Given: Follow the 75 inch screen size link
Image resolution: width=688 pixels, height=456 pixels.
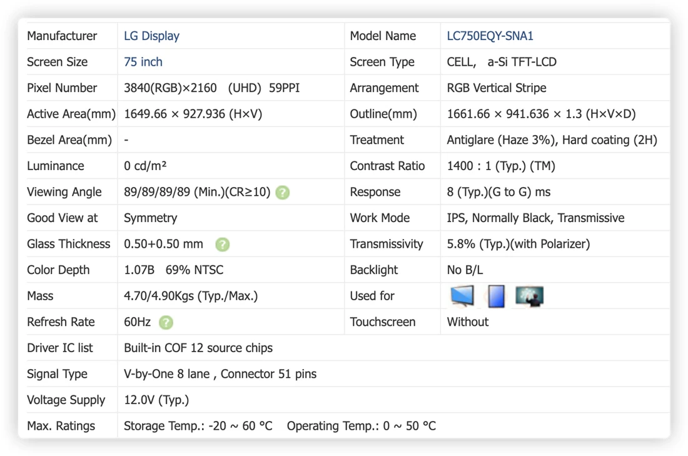Looking at the screenshot, I should tap(143, 62).
